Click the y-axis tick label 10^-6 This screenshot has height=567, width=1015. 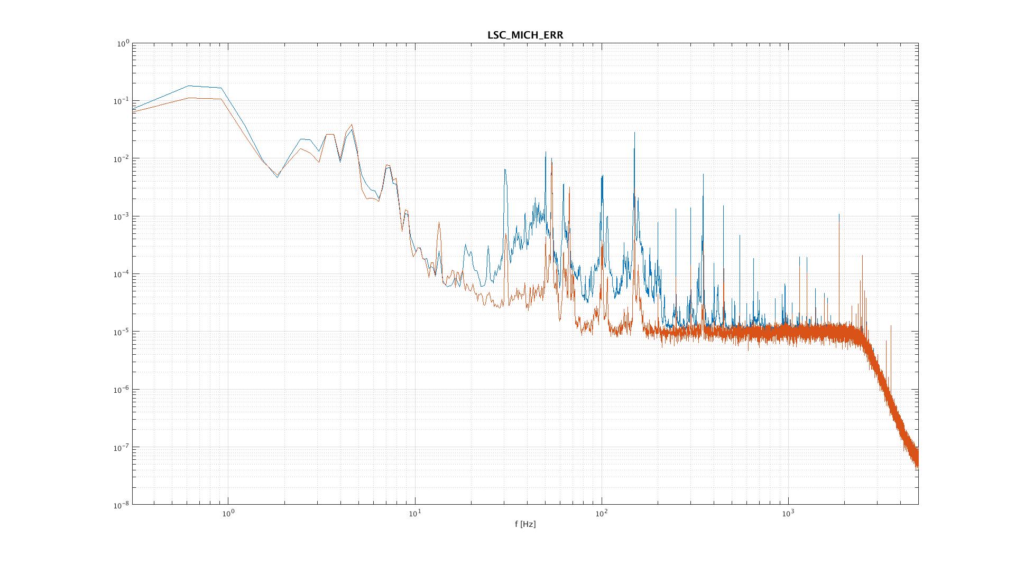click(122, 390)
